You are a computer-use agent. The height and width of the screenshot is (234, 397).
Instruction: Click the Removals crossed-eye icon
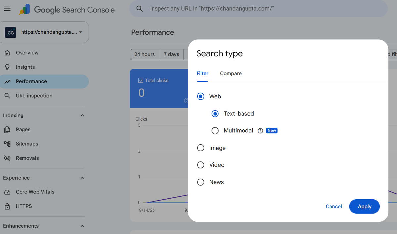[x=7, y=158]
